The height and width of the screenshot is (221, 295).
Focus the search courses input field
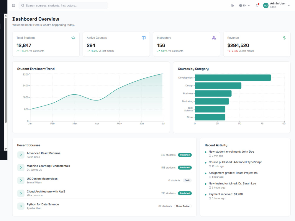(x=63, y=5)
